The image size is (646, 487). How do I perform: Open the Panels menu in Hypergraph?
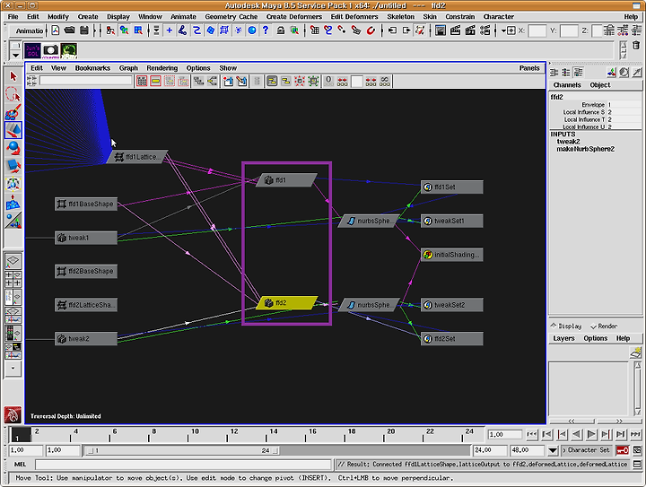tap(529, 68)
